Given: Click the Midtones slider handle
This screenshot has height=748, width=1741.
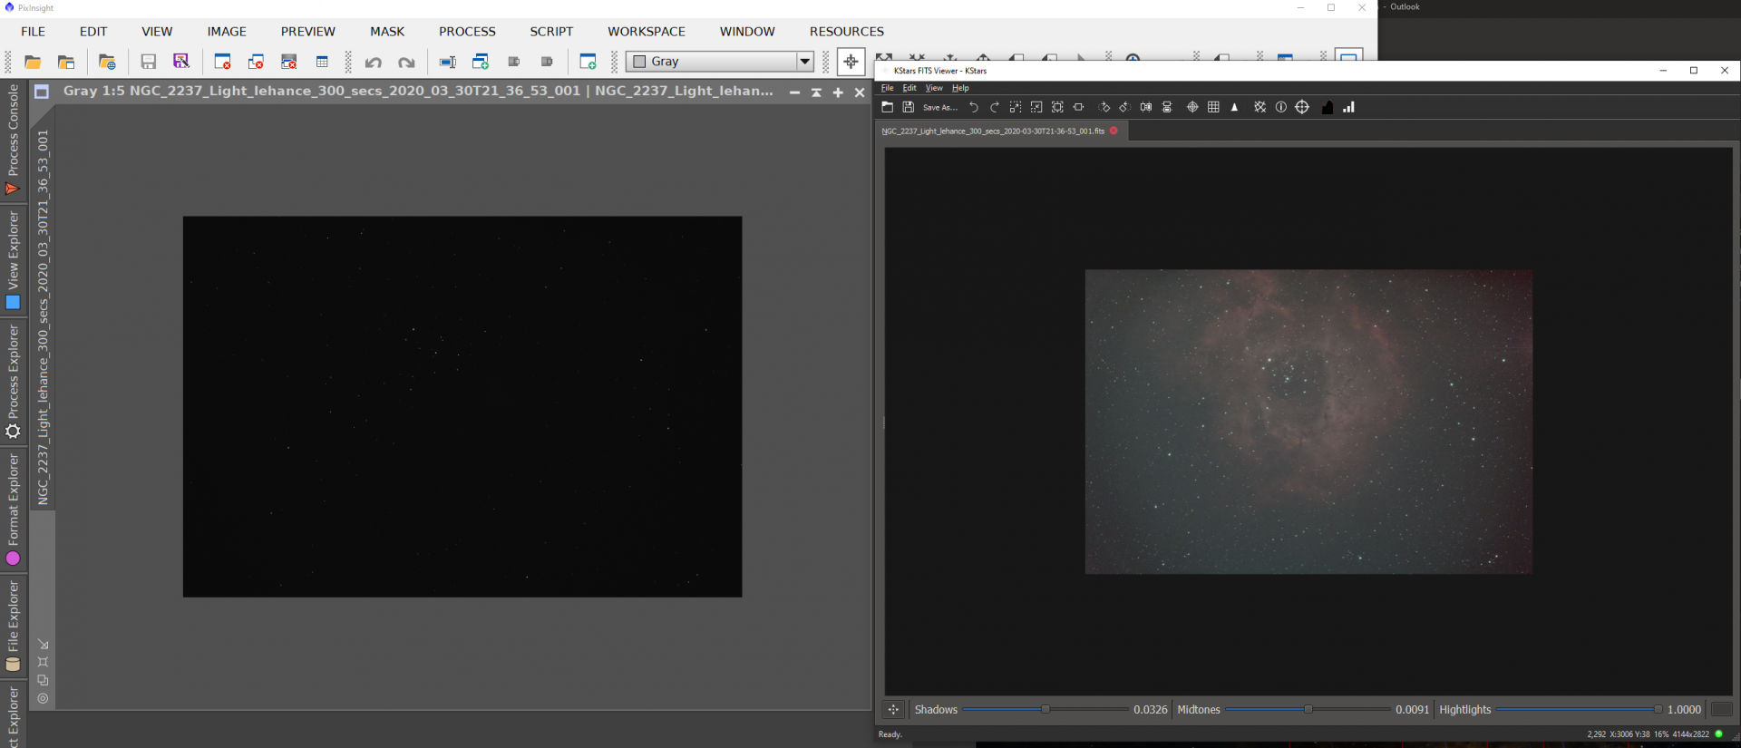Looking at the screenshot, I should [1308, 709].
